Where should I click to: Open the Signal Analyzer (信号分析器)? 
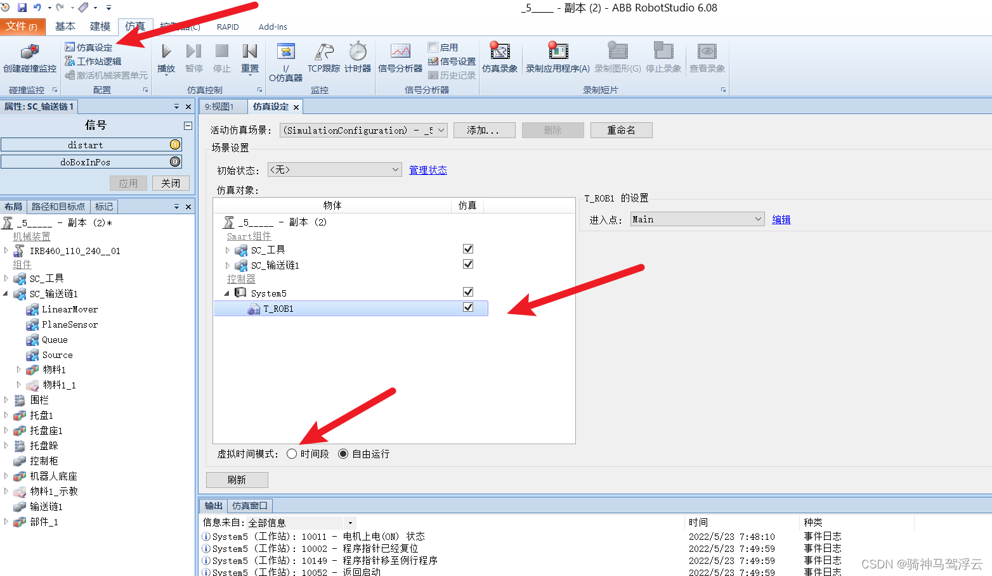400,58
